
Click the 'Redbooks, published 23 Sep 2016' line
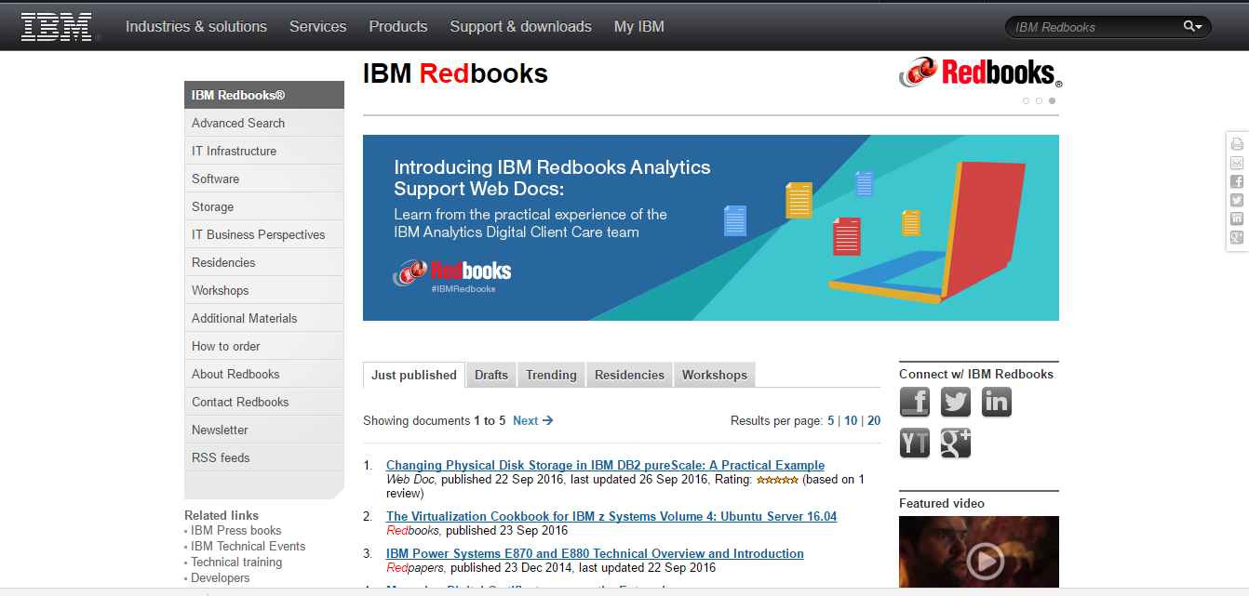click(477, 531)
